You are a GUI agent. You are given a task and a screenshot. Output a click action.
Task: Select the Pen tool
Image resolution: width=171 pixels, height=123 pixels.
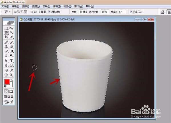6,65
